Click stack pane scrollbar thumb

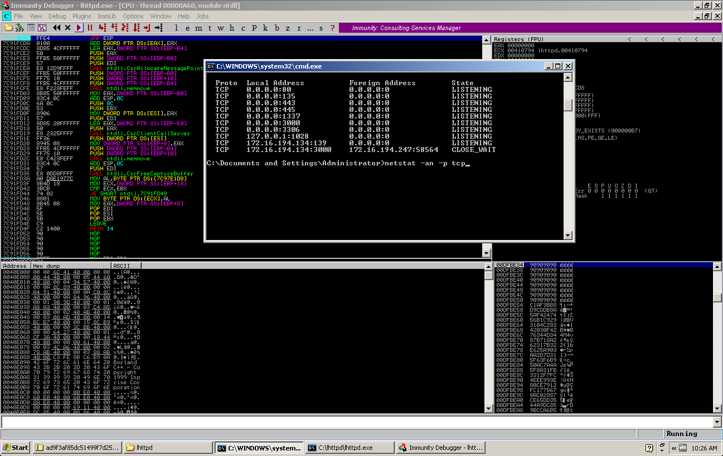(717, 298)
